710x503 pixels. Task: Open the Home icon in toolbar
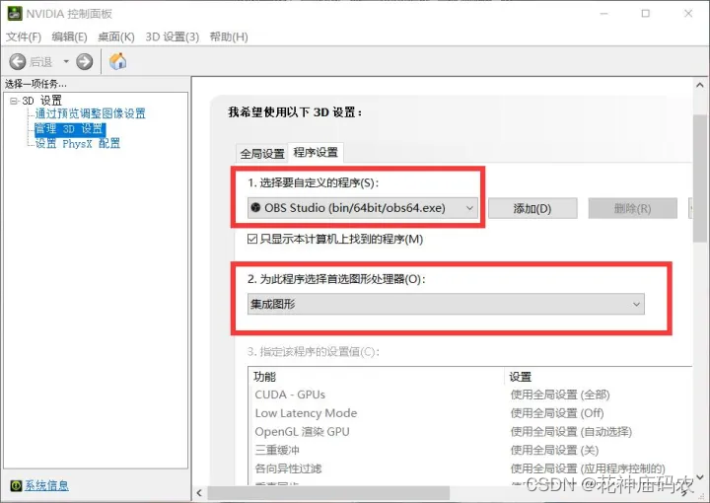pos(117,61)
